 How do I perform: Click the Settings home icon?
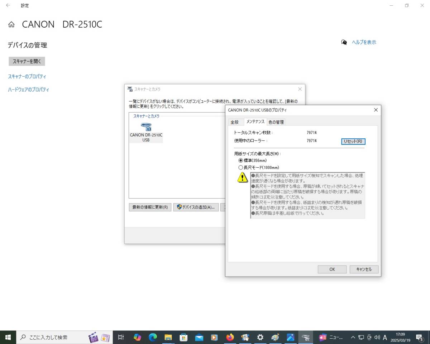11,25
